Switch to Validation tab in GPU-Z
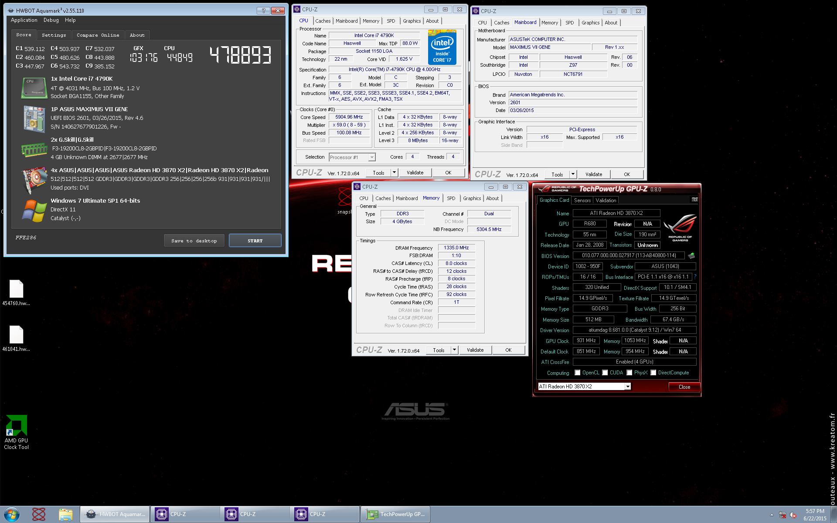Screen dimensions: 837x523 (606, 200)
